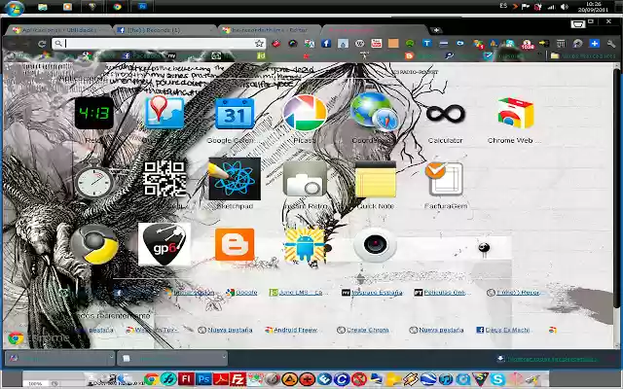Open the QR code app
The image size is (623, 389).
pyautogui.click(x=165, y=179)
